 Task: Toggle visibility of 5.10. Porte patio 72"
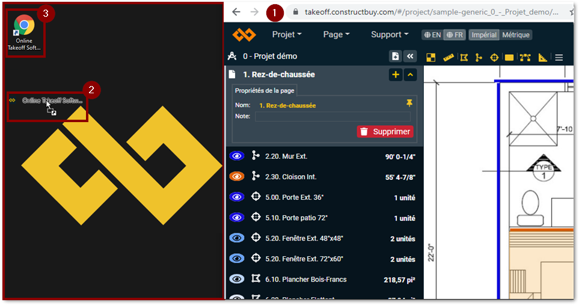tap(237, 218)
